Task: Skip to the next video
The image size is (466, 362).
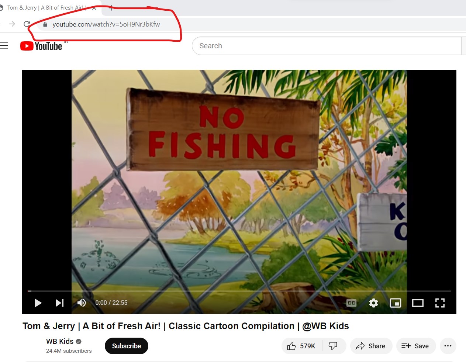Action: pos(60,303)
